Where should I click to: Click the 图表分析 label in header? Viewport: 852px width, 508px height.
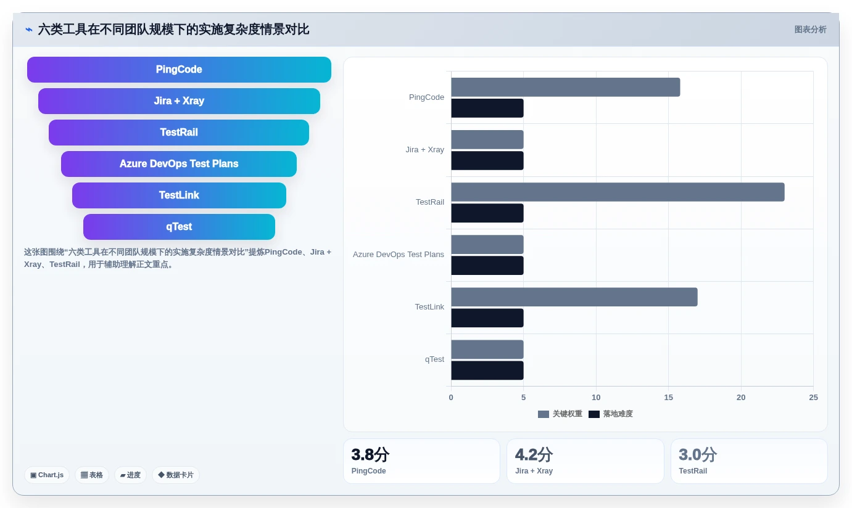coord(810,30)
